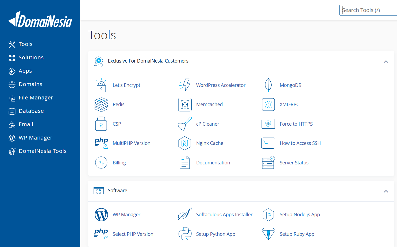Open Setup Python App
The image size is (397, 247).
[216, 234]
